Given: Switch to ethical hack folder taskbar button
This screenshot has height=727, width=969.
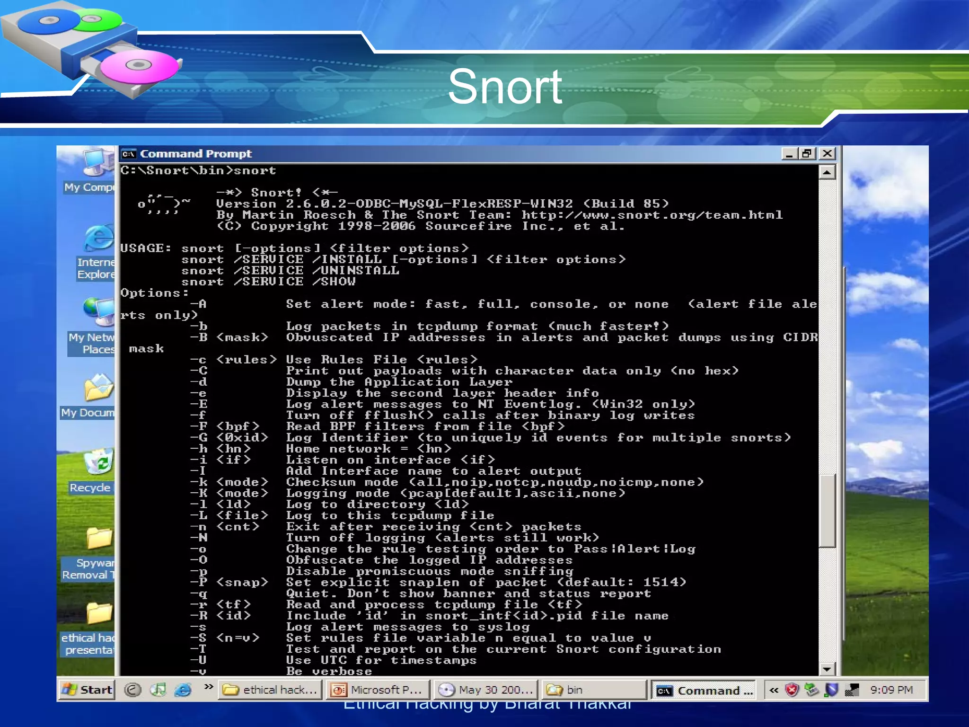Looking at the screenshot, I should [271, 690].
